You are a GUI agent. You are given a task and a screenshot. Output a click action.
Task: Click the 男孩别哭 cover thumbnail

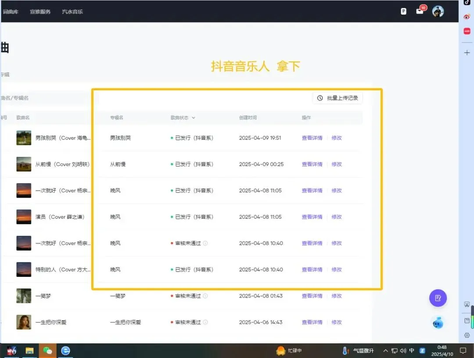24,138
